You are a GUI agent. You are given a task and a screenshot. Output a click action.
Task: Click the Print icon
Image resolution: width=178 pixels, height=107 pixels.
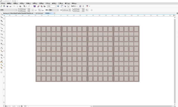(x=10, y=6)
